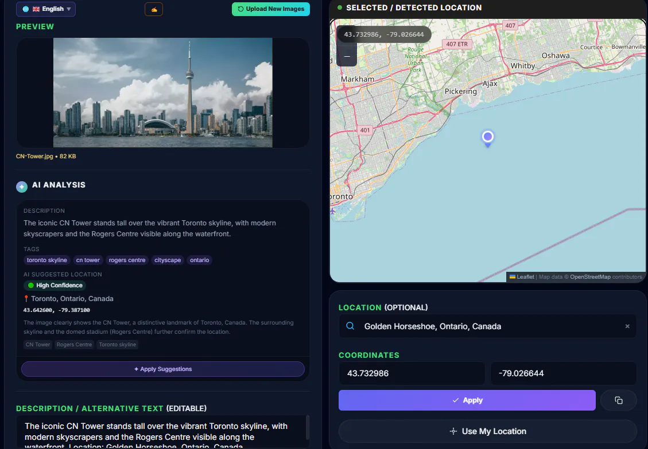
Task: Select the 'toronto skyline' tag
Action: (46, 260)
